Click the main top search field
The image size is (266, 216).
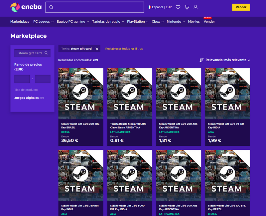tap(94, 7)
